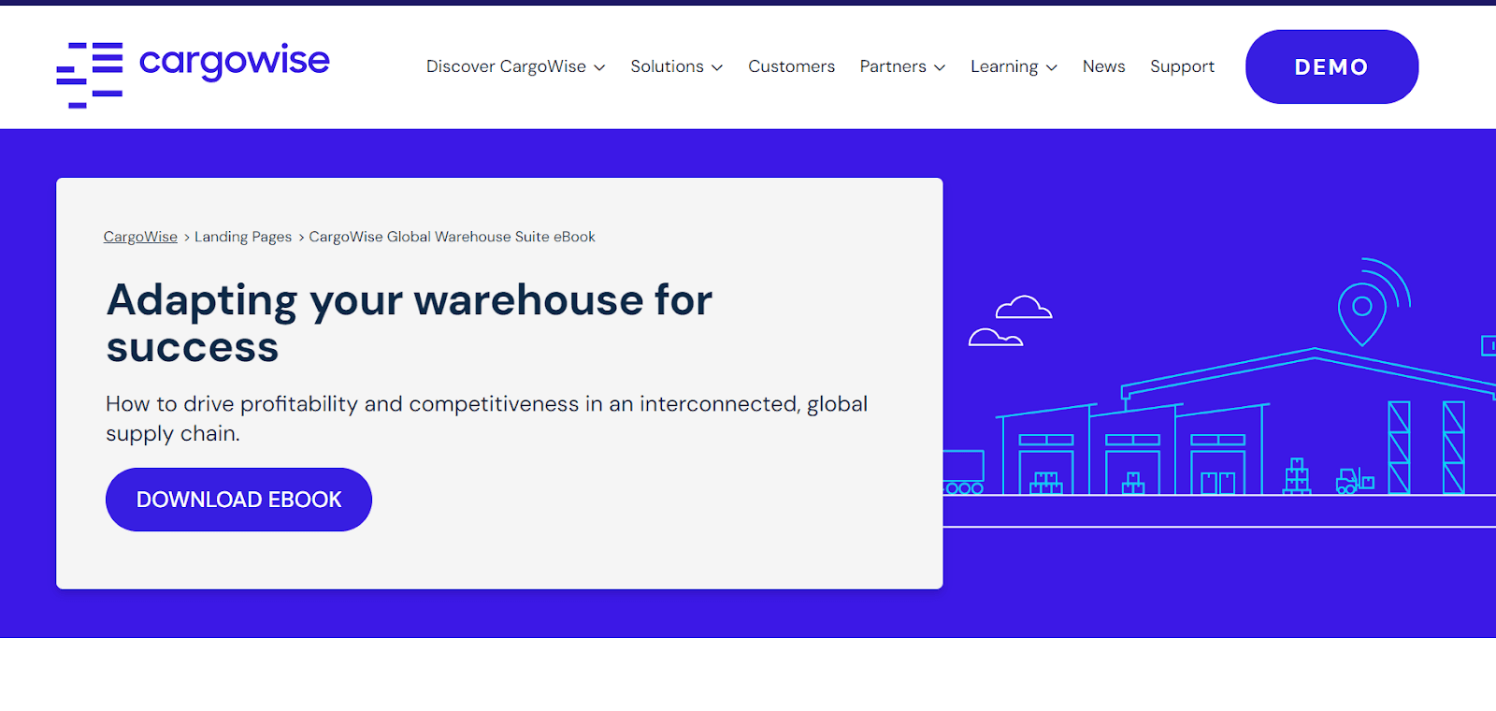Image resolution: width=1496 pixels, height=711 pixels.
Task: Click the CargoWise Global Warehouse Suite eBook breadcrumb
Action: (x=452, y=237)
